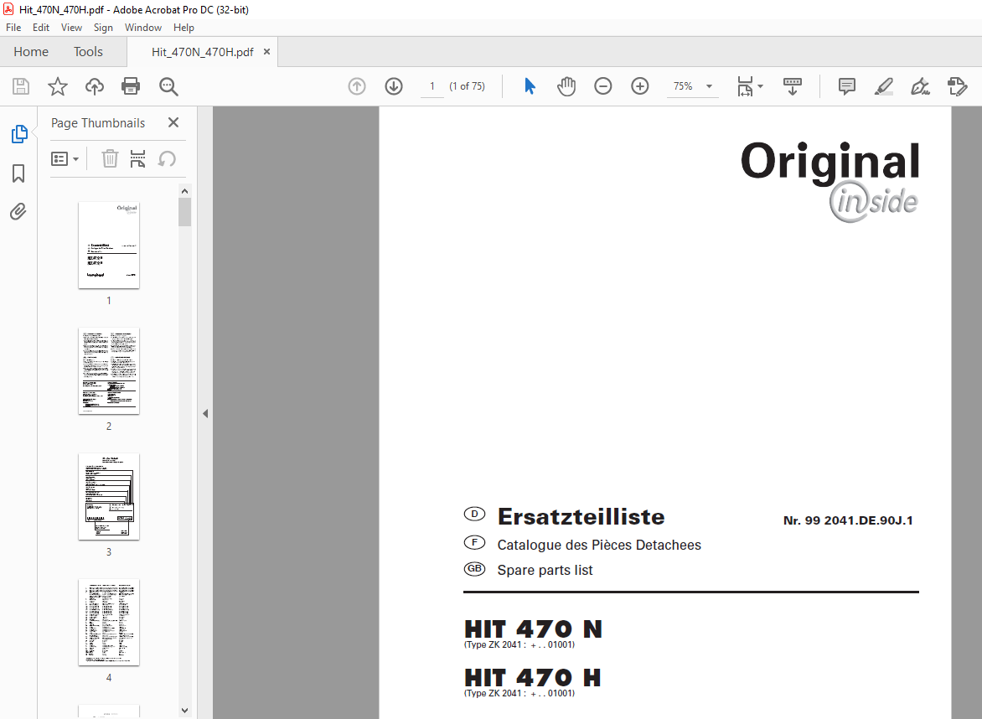Add a sticky note comment
Image resolution: width=982 pixels, height=719 pixels.
pos(847,86)
